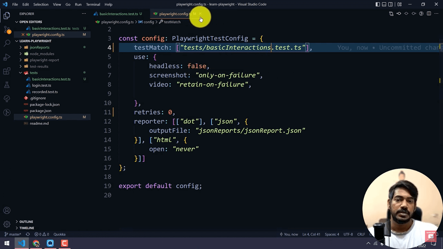
Task: Open the Terminal menu
Action: [93, 4]
